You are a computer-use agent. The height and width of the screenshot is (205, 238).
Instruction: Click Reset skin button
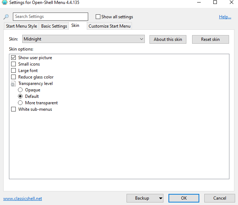point(210,39)
